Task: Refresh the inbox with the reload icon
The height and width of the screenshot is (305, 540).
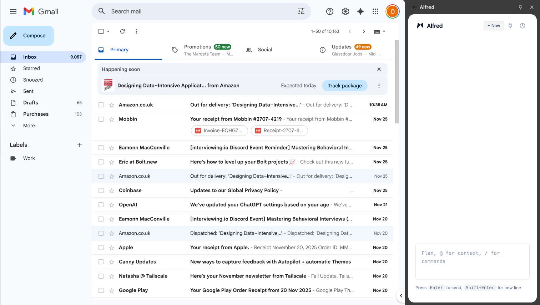Action: (122, 31)
